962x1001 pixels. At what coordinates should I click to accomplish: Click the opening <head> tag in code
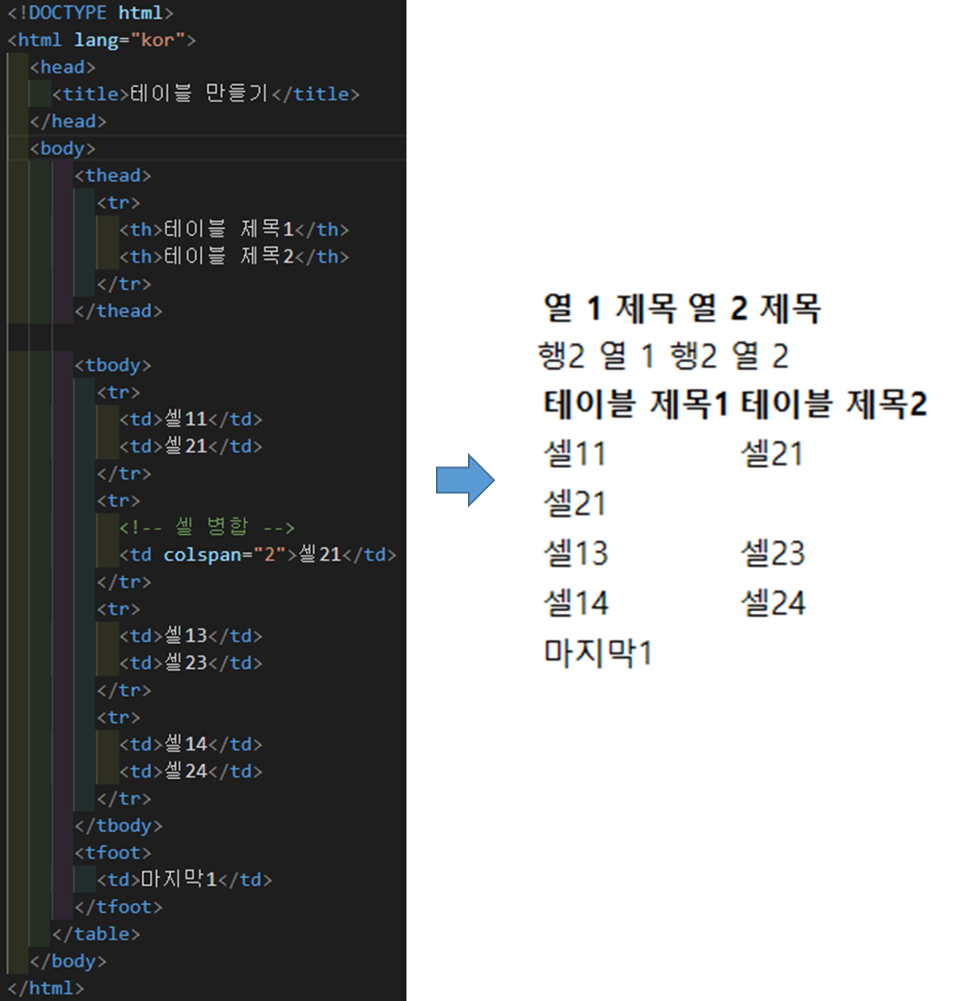(62, 67)
